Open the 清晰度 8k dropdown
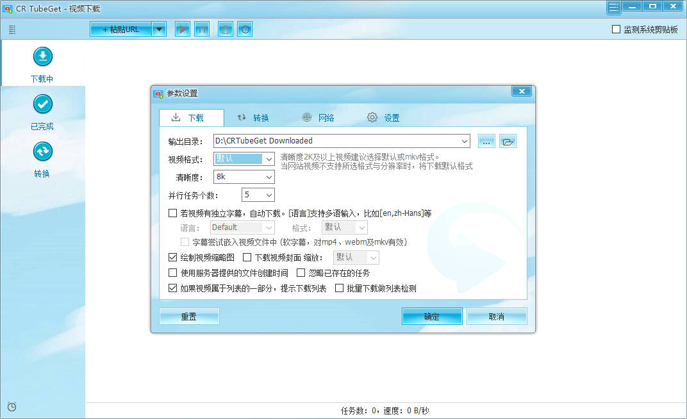The image size is (687, 419). 269,177
